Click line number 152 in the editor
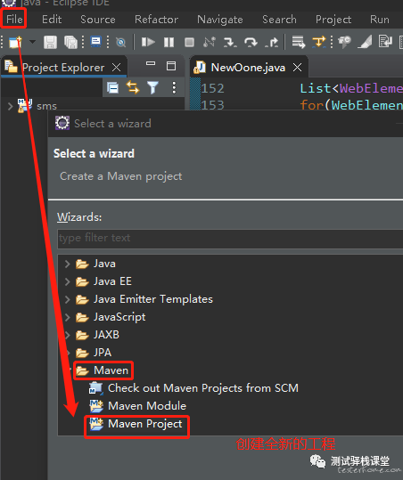Screen dimensions: 403x480 pos(212,88)
